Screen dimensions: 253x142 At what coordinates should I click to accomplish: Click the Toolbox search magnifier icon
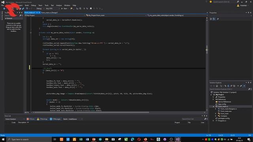[x=20, y=15]
